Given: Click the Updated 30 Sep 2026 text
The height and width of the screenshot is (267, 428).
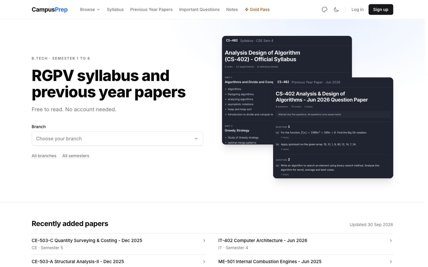Looking at the screenshot, I should (371, 225).
